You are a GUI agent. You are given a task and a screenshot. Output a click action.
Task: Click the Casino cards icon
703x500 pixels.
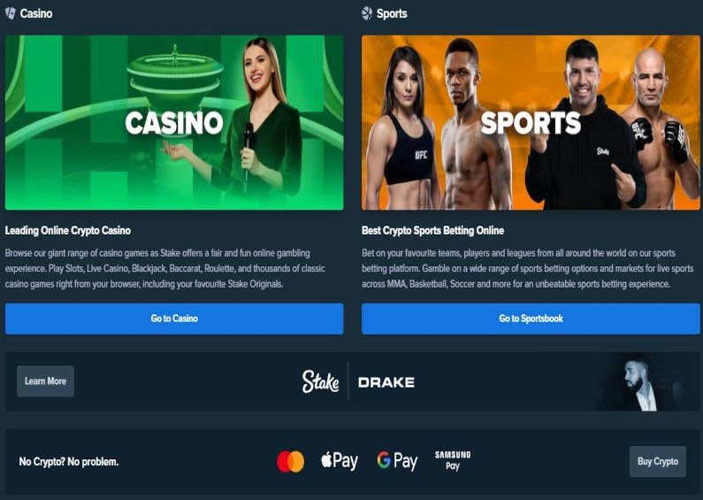11,13
